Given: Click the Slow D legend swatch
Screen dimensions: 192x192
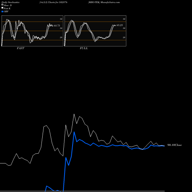Looking at the screenshot, I should click(2, 5).
